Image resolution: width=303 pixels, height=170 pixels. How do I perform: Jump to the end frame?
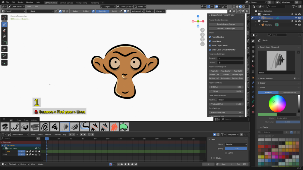(136, 164)
